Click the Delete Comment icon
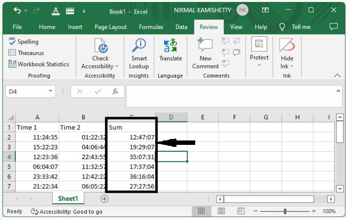347x221 pixels. [225, 41]
